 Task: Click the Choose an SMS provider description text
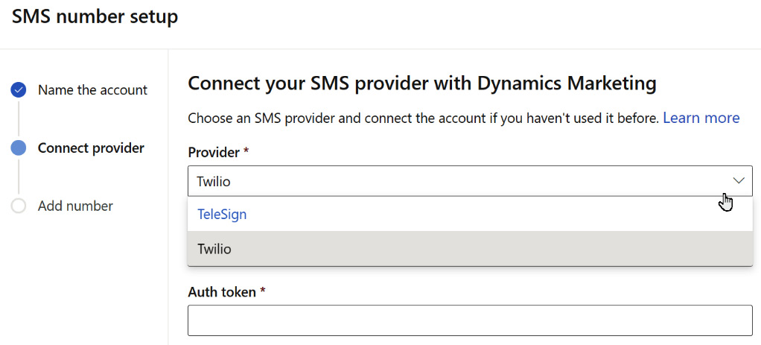tap(423, 118)
